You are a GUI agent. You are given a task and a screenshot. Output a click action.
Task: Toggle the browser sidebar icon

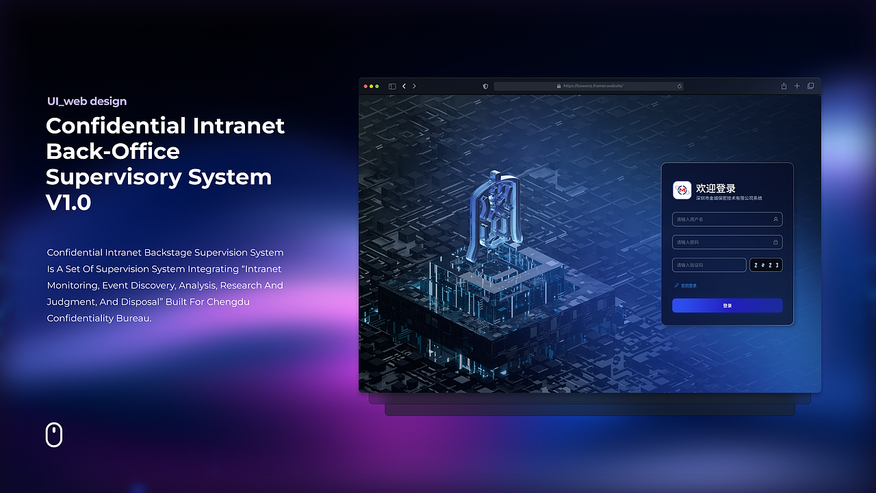[x=392, y=86]
